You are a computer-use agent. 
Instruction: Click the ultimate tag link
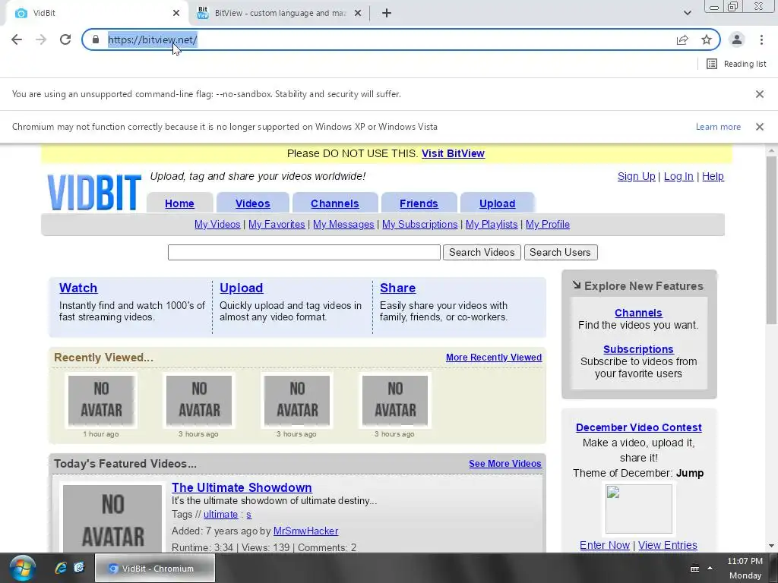[x=220, y=515]
